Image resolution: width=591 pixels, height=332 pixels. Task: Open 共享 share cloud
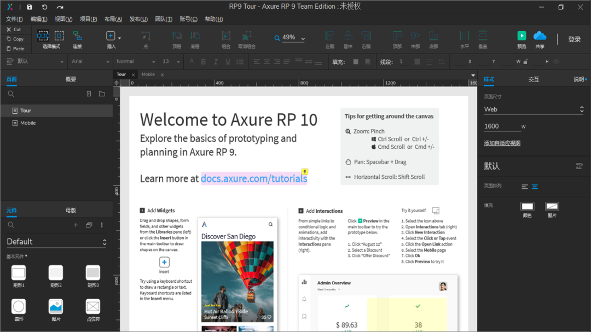pyautogui.click(x=540, y=36)
